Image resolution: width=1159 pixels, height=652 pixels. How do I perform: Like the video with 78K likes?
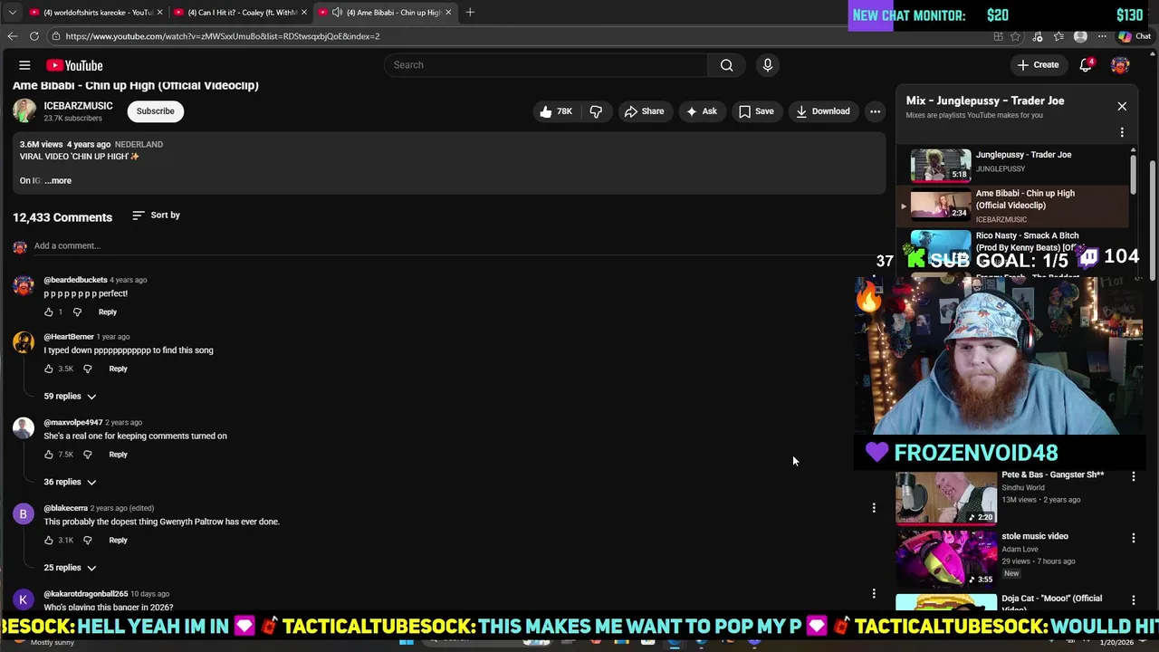tap(556, 111)
